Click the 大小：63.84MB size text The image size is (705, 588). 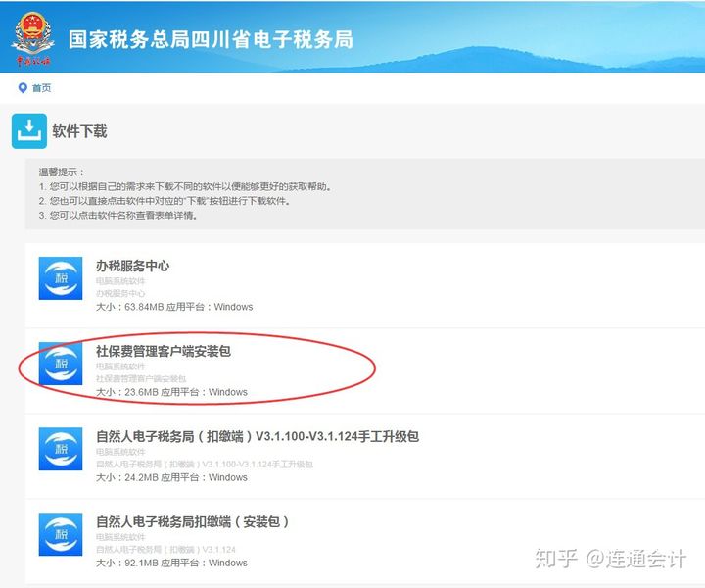128,307
